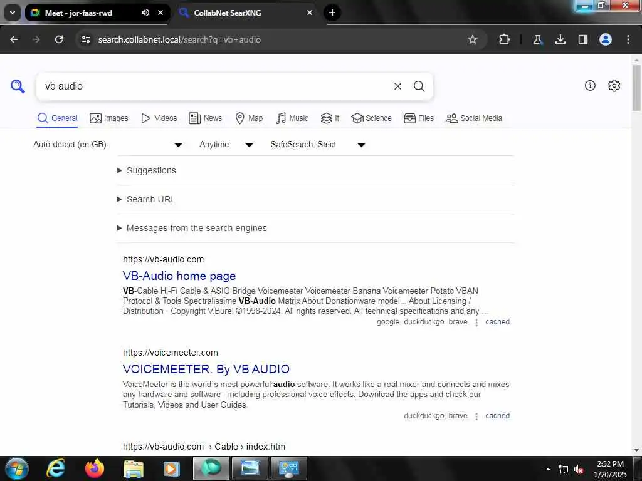Launch Internet Explorer from taskbar
Viewport: 642px width, 481px height.
pyautogui.click(x=56, y=468)
